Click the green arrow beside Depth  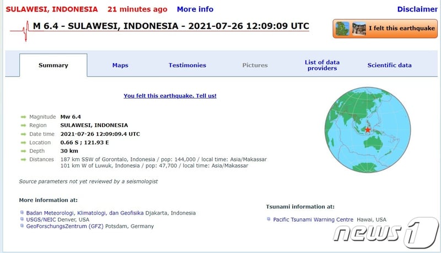point(23,151)
